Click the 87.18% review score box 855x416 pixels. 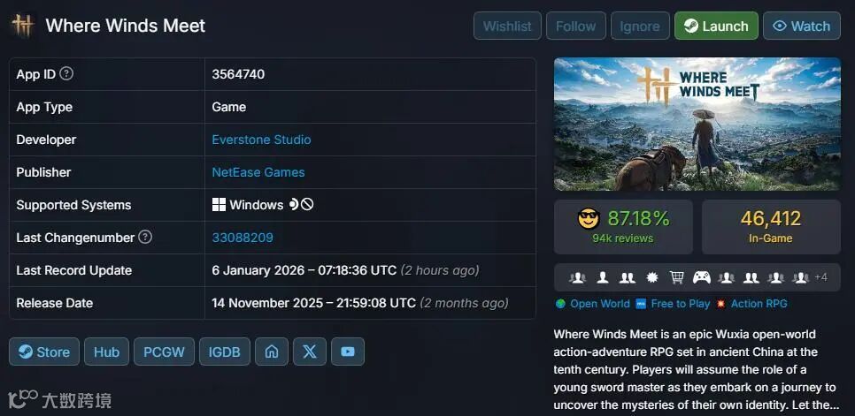tap(623, 227)
